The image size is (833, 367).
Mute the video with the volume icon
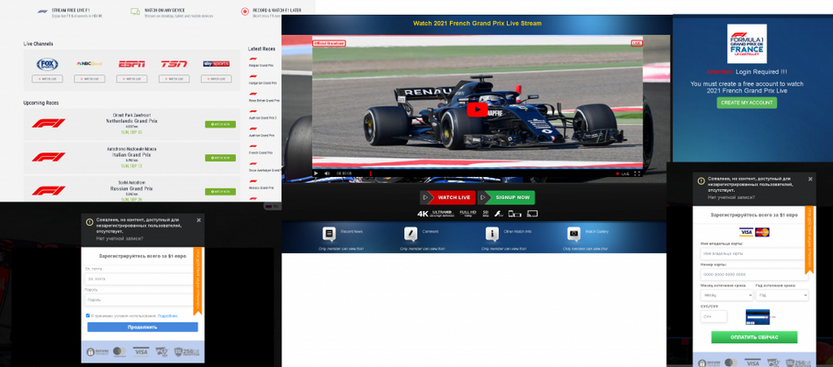[327, 173]
